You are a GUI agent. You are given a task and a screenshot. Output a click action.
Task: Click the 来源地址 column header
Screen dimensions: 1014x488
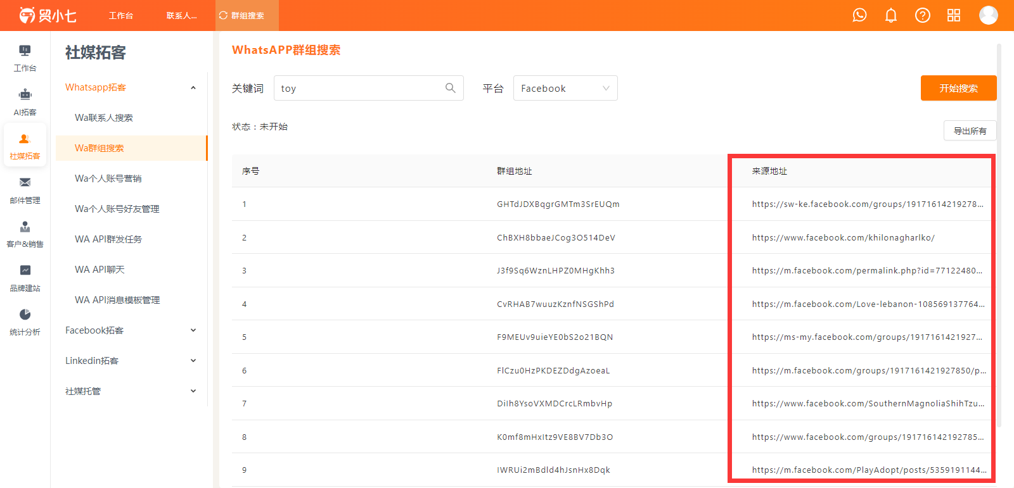coord(769,171)
